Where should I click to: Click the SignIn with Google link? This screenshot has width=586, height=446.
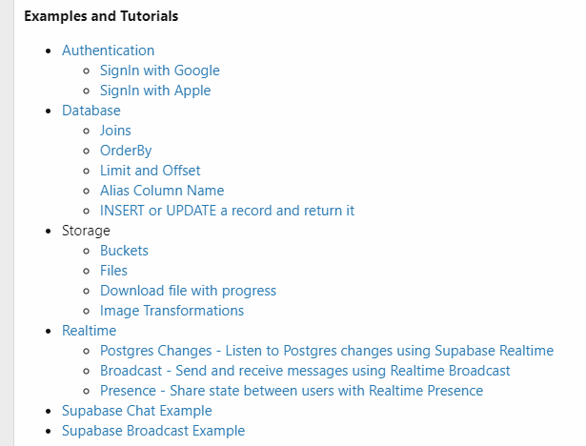point(159,71)
